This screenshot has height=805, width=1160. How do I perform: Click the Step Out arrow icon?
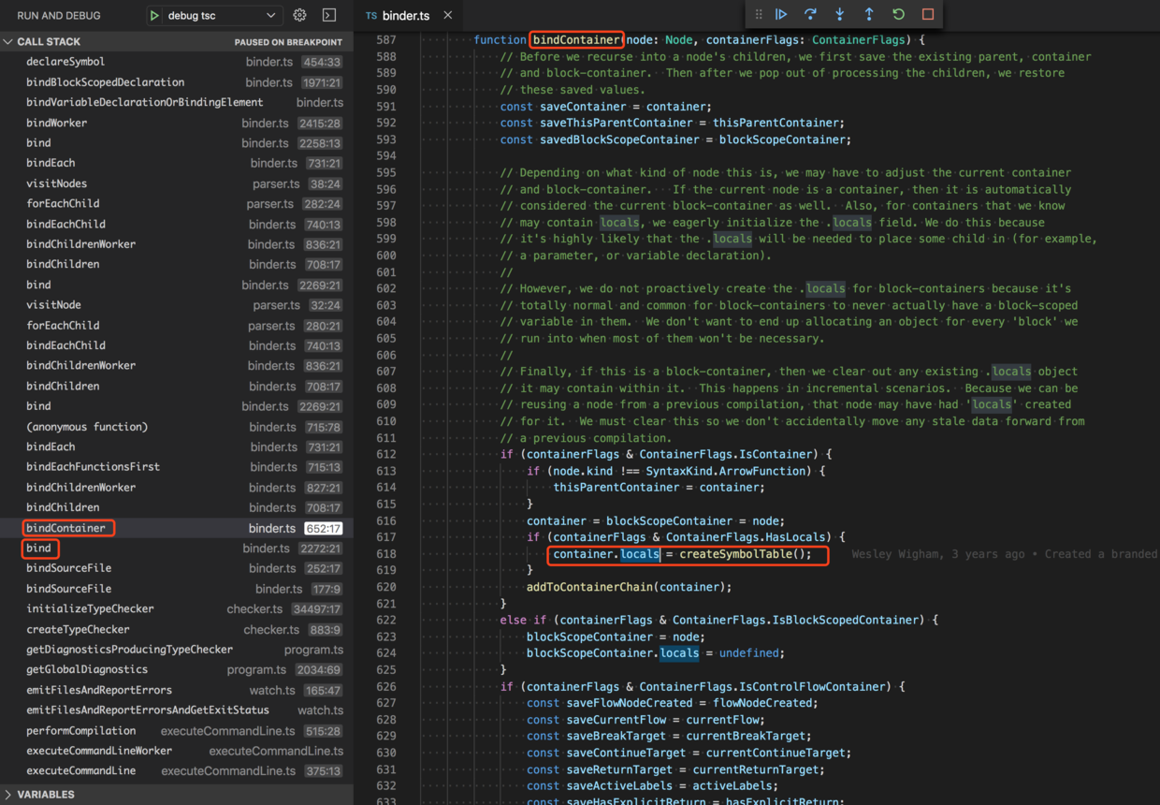[x=869, y=14]
